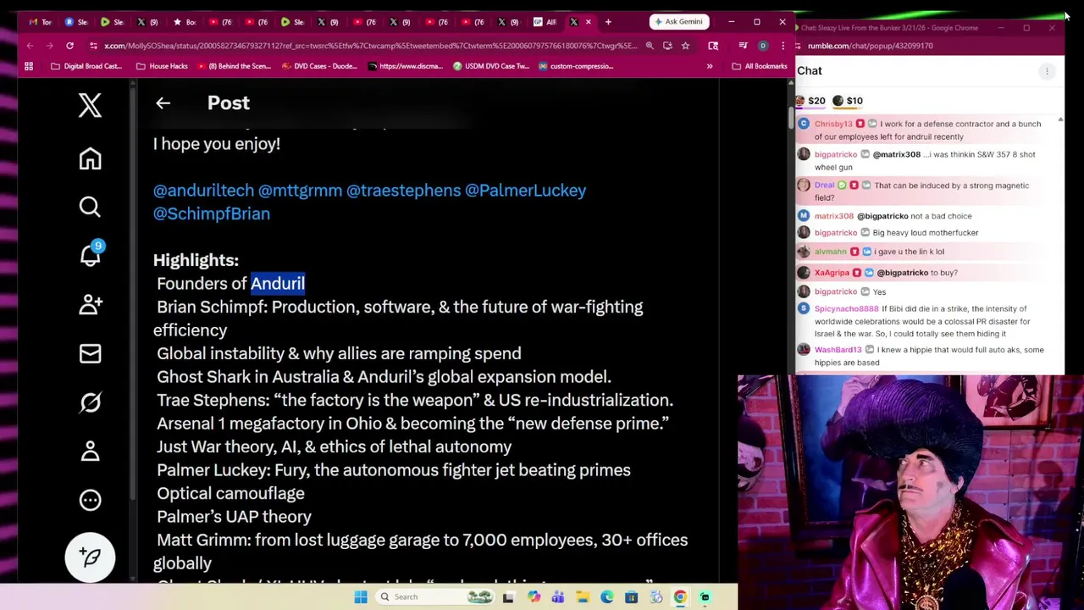Click the $10 rant in Rumble chat
Viewport: 1084px width, 610px height.
[x=848, y=101]
